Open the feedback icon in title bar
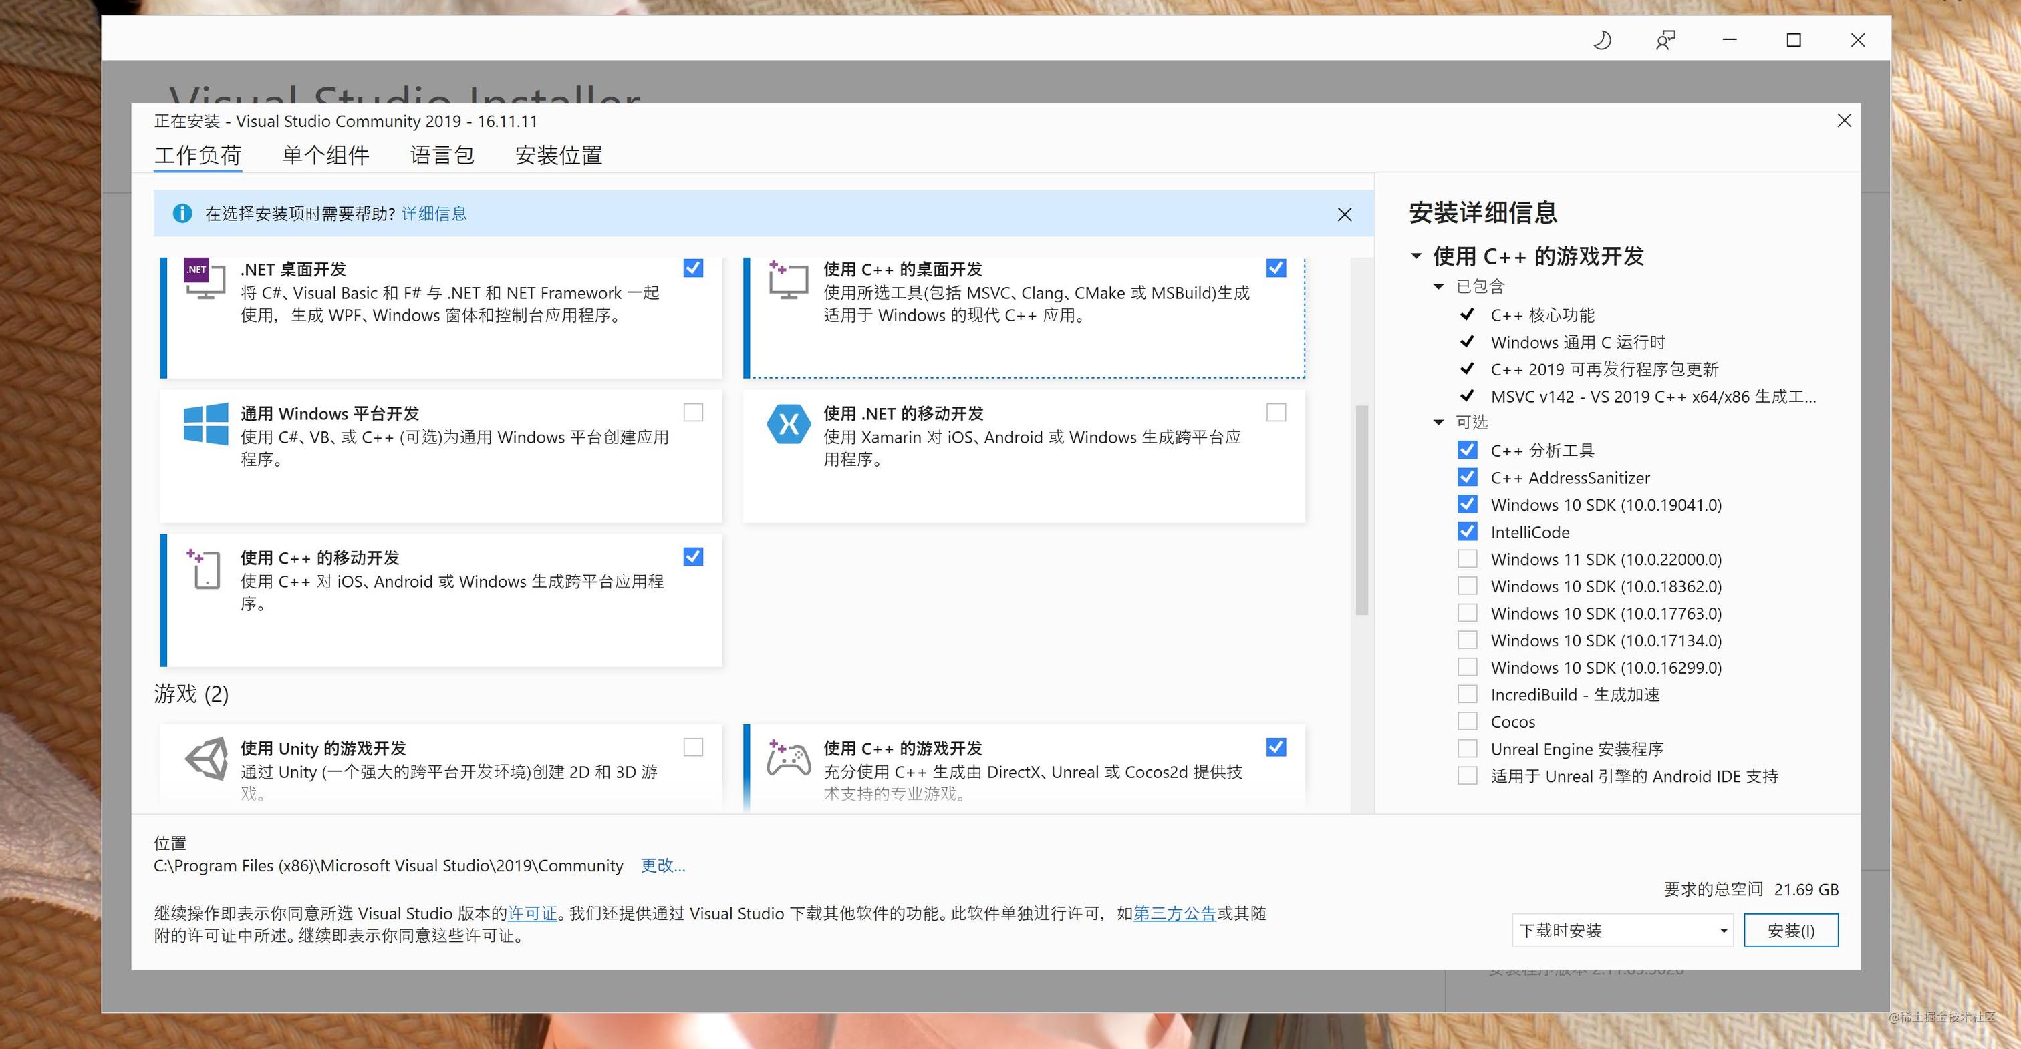This screenshot has height=1049, width=2021. coord(1665,40)
